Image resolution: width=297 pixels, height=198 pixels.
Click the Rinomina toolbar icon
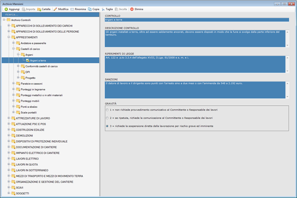(x=73, y=9)
